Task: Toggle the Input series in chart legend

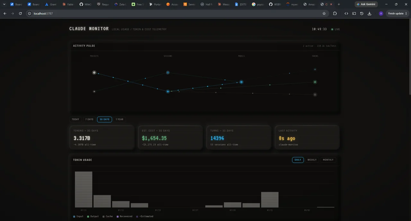Action: pos(78,217)
